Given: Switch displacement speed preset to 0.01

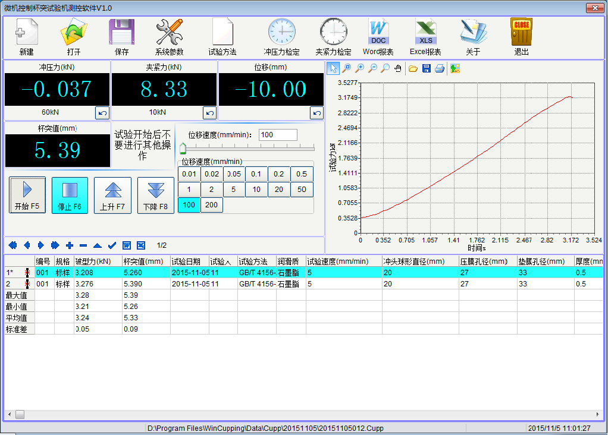Looking at the screenshot, I should 189,174.
